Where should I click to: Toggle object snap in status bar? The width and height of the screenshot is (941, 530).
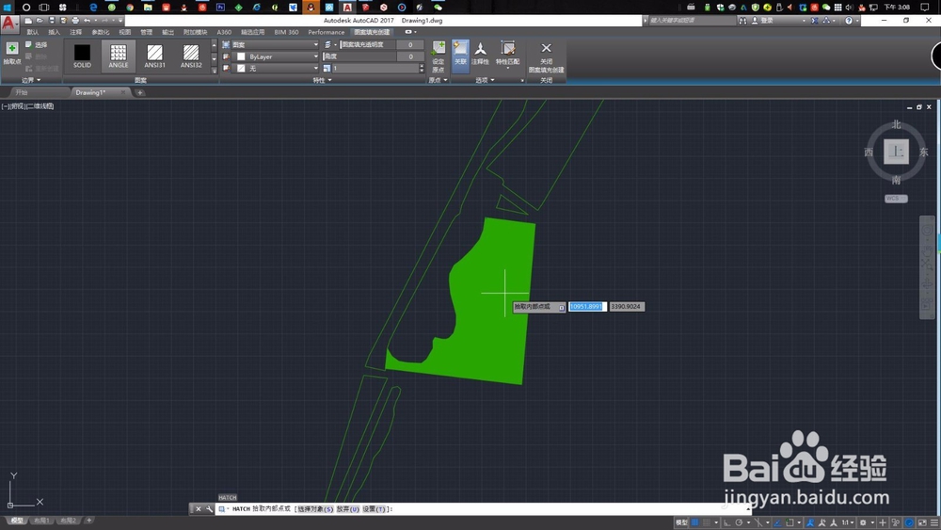[x=789, y=522]
